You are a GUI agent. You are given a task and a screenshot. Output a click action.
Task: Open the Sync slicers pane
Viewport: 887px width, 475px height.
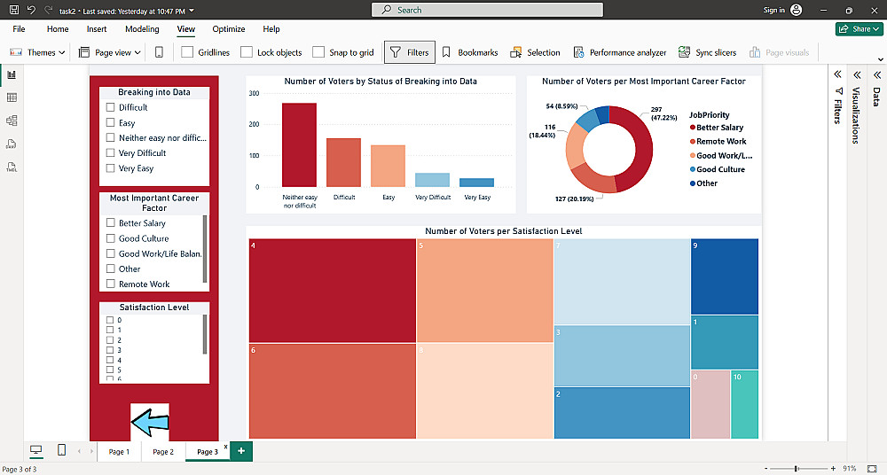[x=707, y=52]
